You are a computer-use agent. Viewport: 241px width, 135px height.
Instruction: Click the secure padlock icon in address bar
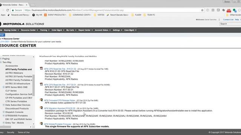[13, 10]
